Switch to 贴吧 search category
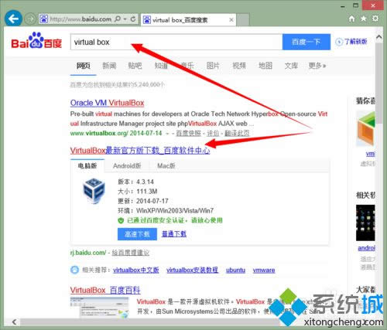The width and height of the screenshot is (387, 330). 135,66
